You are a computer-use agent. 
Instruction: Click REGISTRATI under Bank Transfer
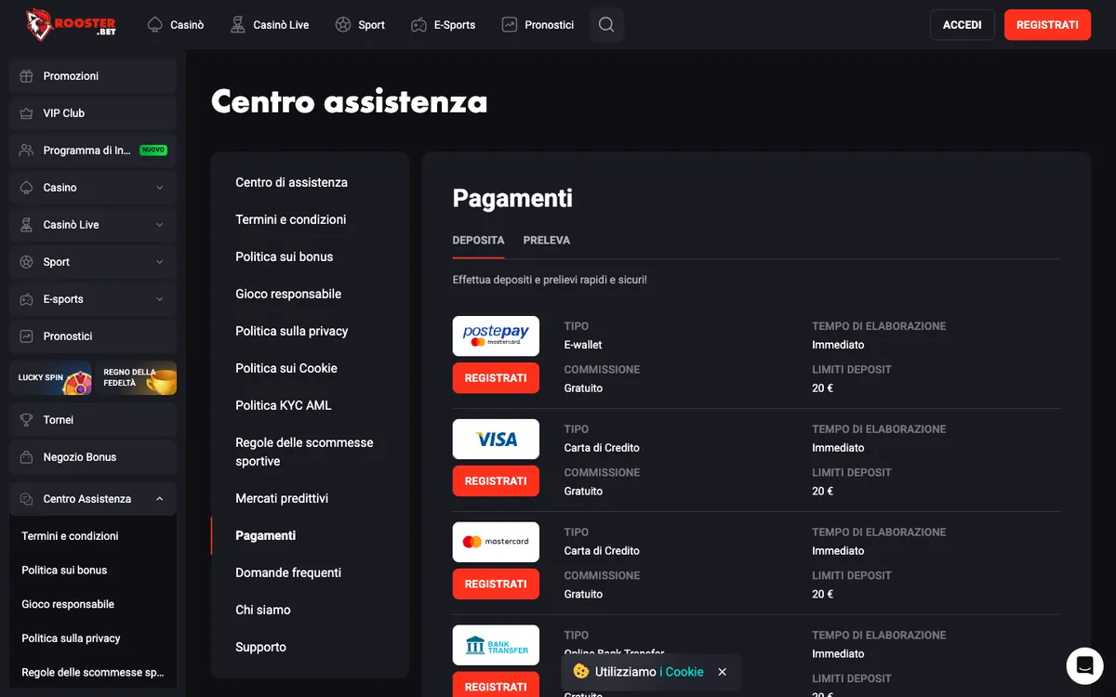pyautogui.click(x=496, y=685)
